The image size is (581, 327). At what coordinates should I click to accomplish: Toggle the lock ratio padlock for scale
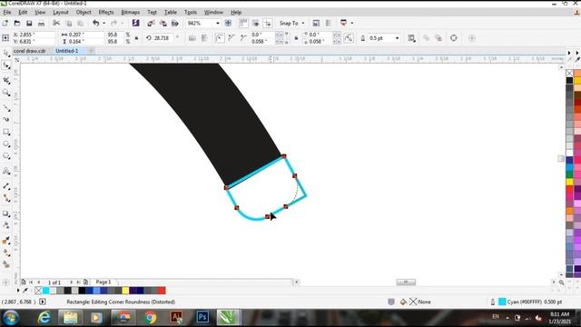coord(137,38)
